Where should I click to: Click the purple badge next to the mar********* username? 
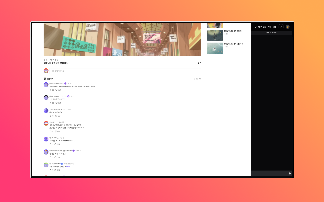[x=68, y=96]
